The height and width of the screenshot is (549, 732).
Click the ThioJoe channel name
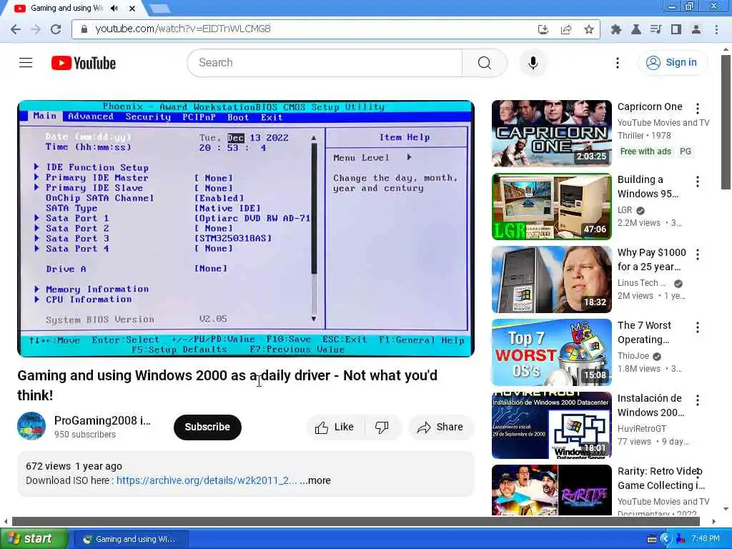click(x=633, y=356)
